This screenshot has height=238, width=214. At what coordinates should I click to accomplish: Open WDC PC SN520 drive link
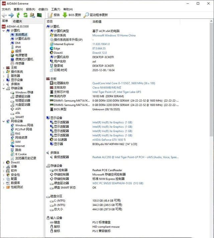118,183
